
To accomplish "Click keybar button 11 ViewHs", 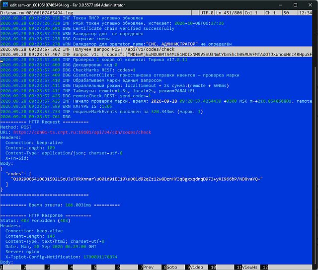I will 247,267.
